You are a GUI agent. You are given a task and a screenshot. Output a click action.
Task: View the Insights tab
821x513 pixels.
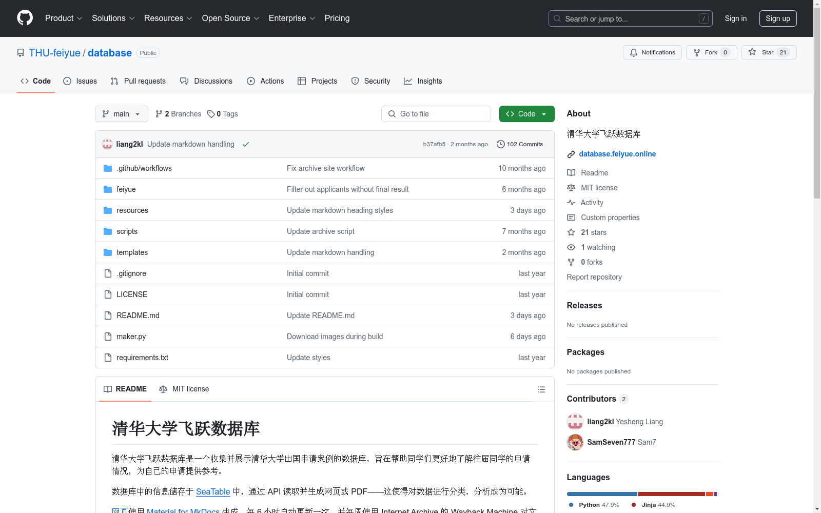[x=423, y=81]
